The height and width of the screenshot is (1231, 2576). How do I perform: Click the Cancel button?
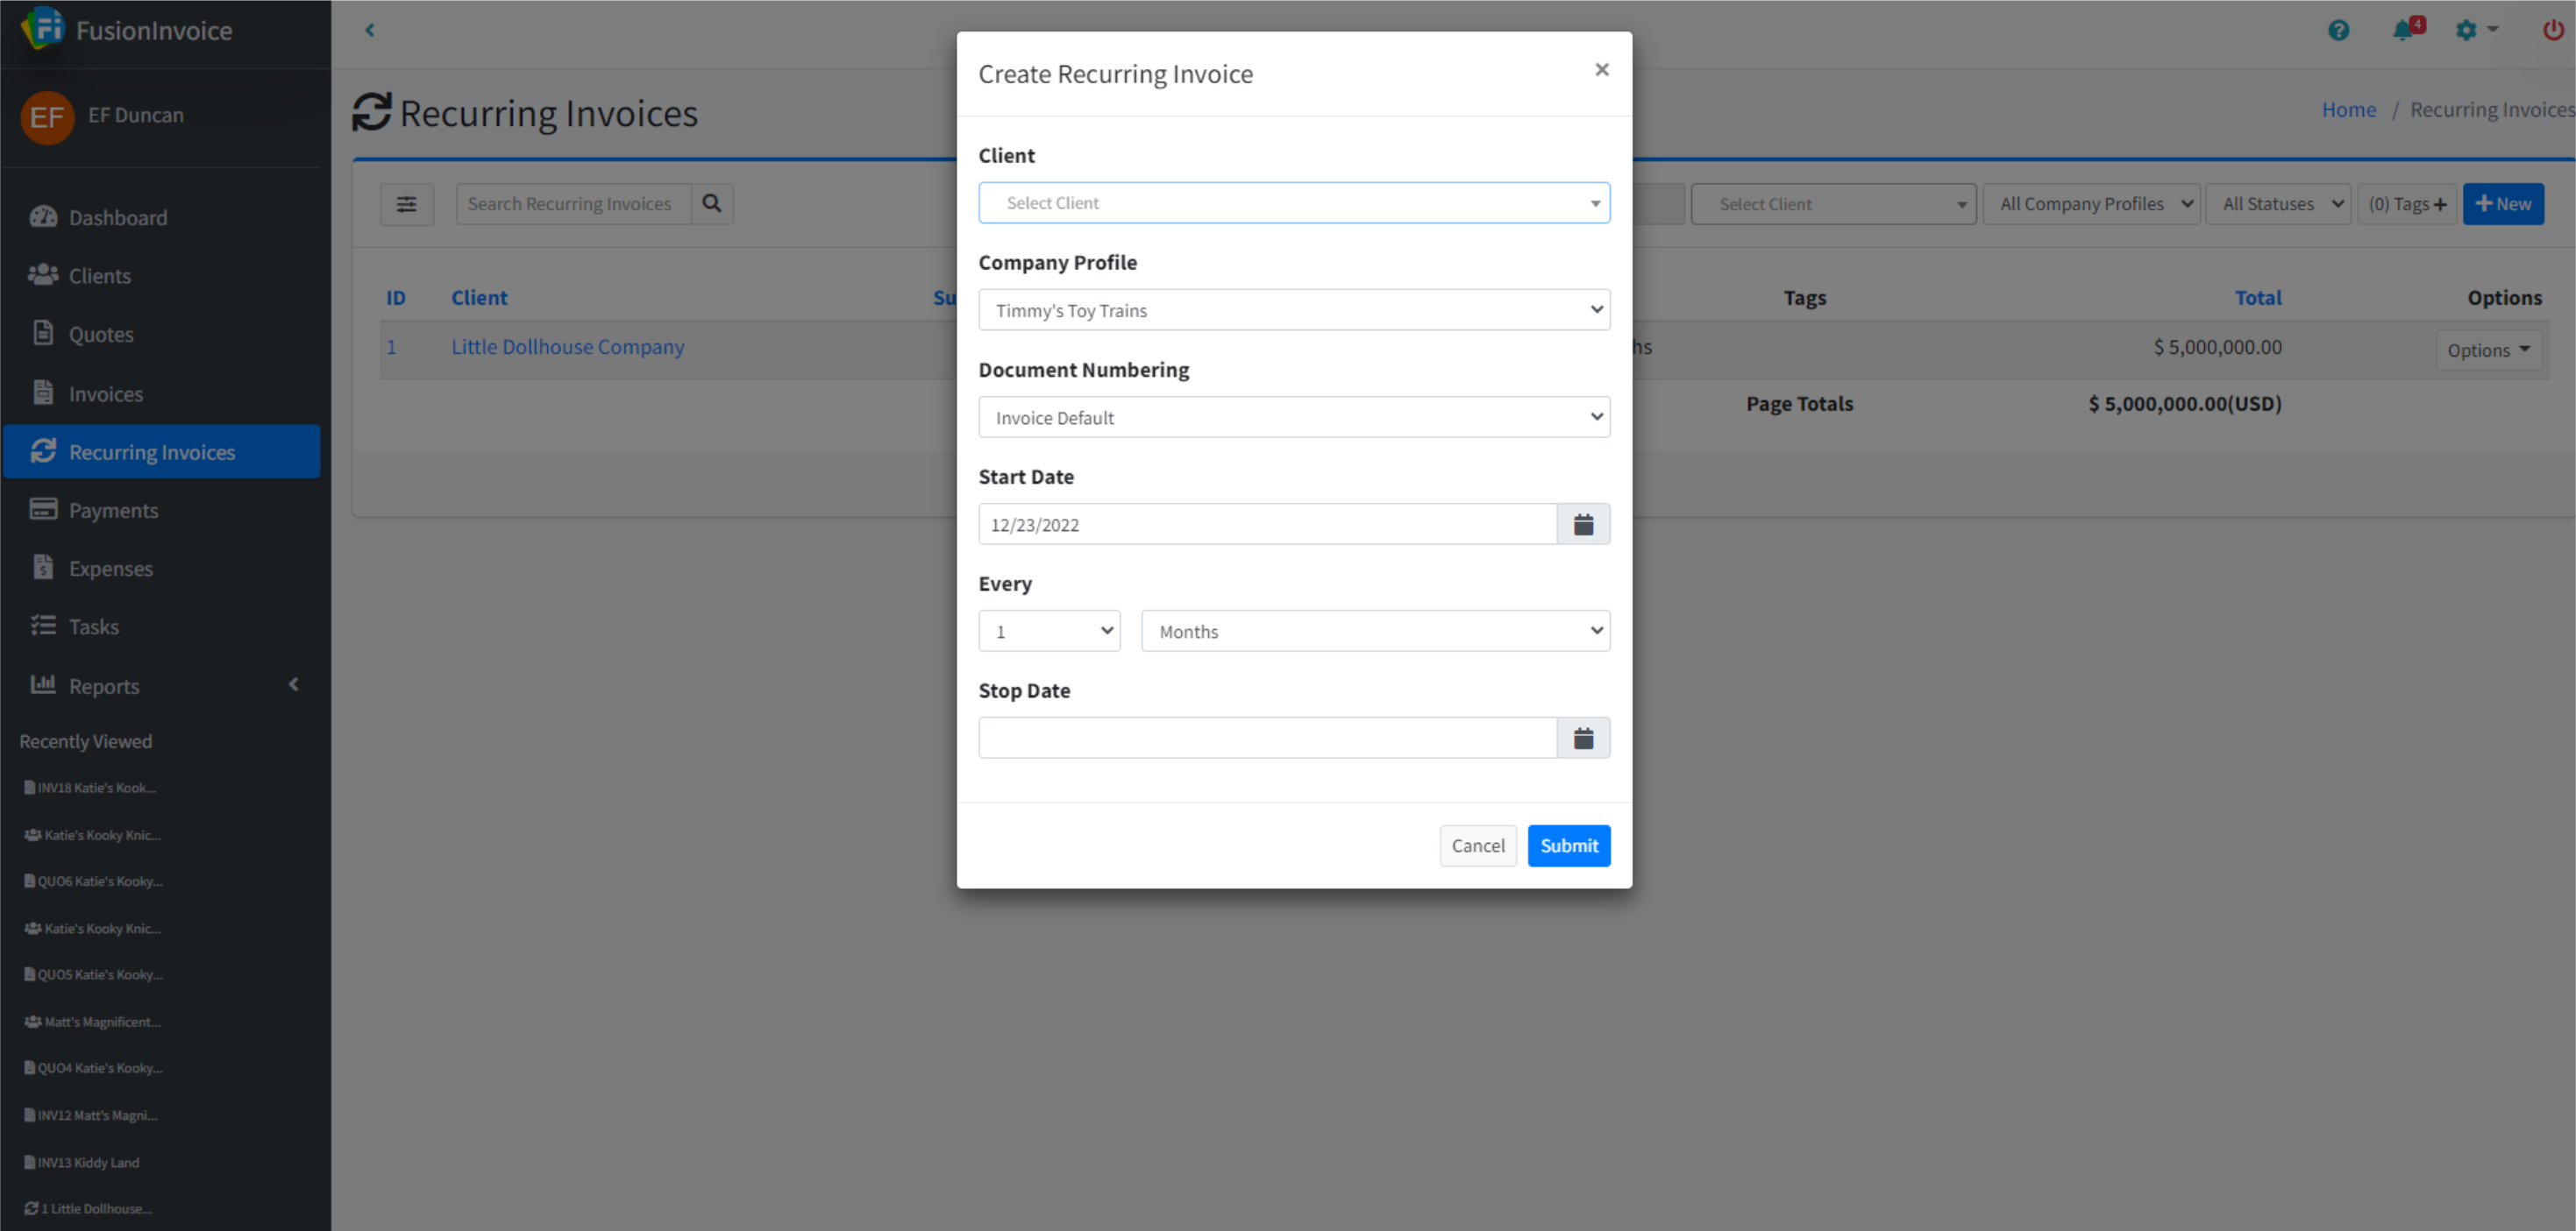(1477, 846)
